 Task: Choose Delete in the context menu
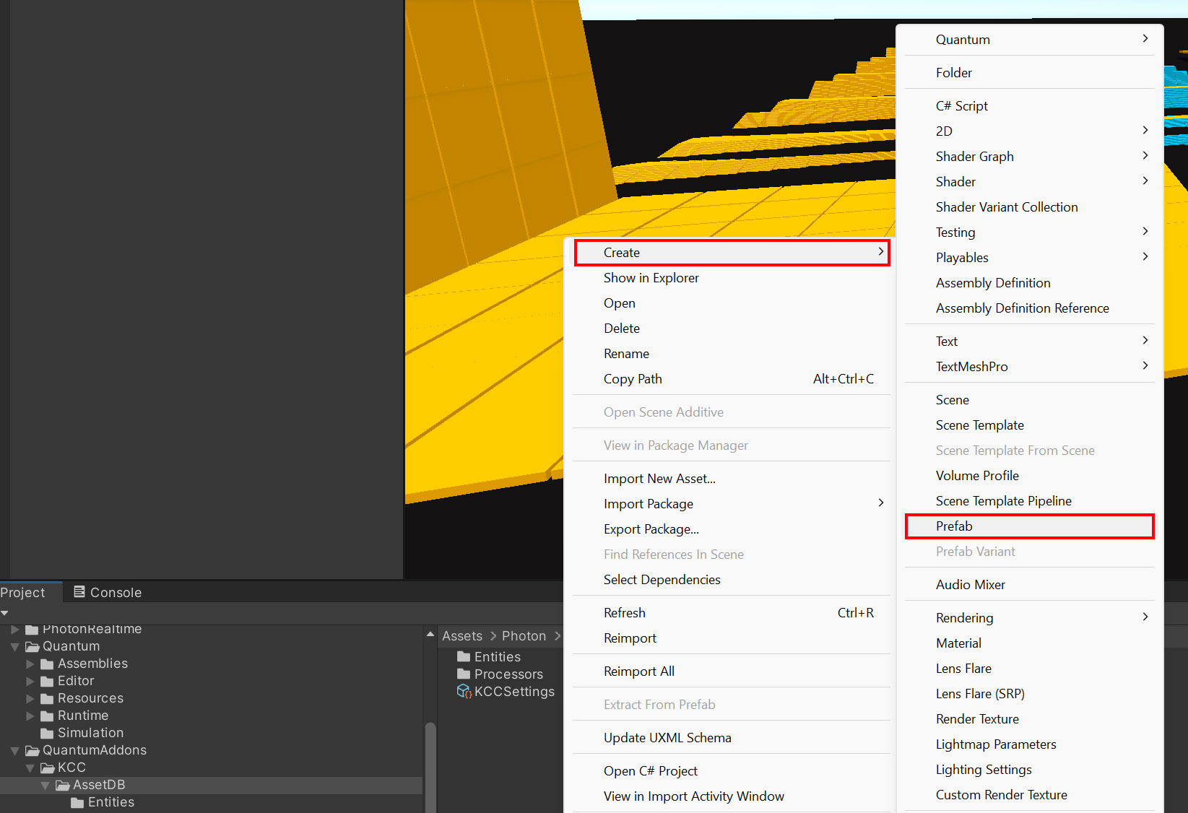[x=622, y=329]
